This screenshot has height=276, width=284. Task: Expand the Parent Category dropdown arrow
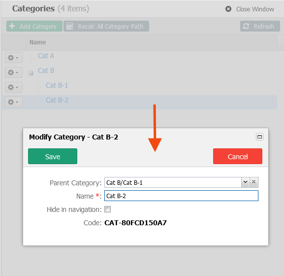tap(245, 182)
